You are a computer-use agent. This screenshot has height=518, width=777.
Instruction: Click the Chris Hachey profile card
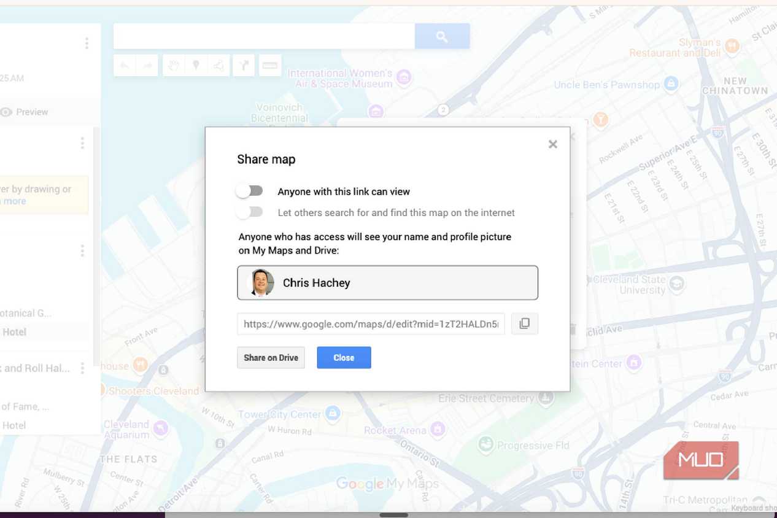(387, 283)
